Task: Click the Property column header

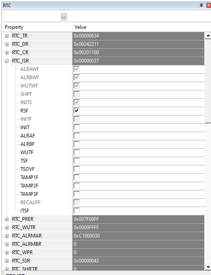Action: pyautogui.click(x=37, y=27)
